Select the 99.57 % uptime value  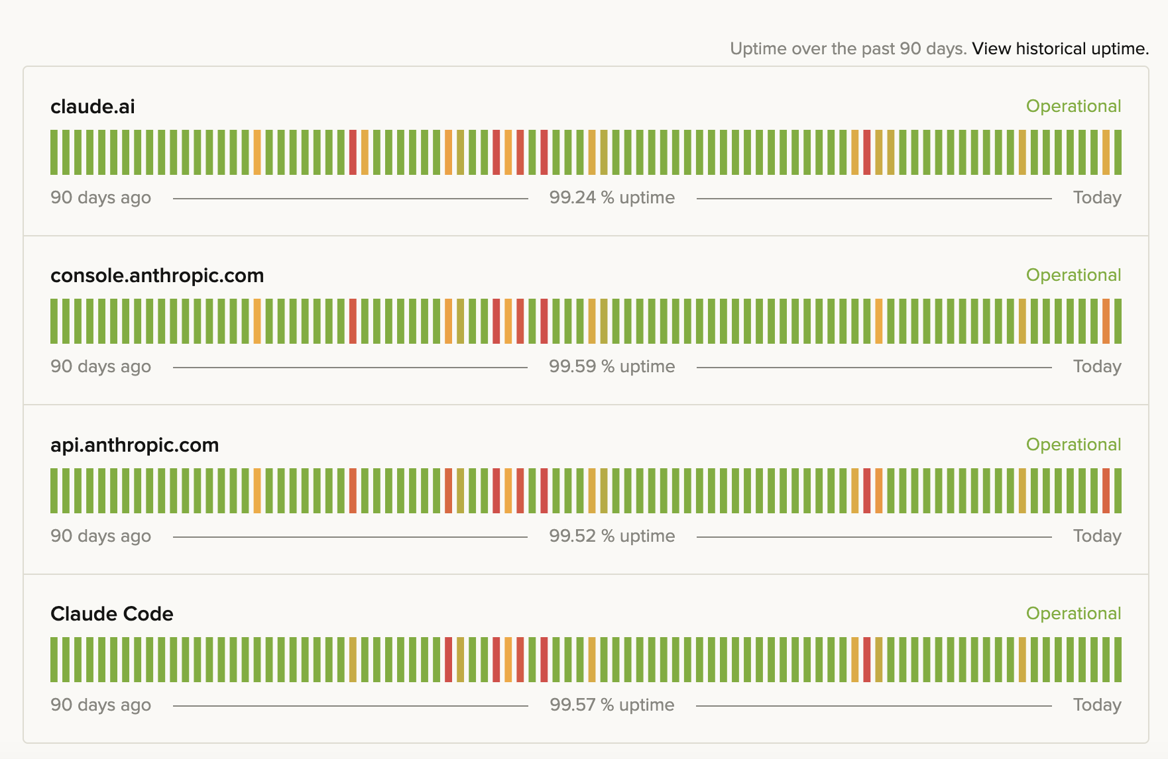[x=612, y=705]
